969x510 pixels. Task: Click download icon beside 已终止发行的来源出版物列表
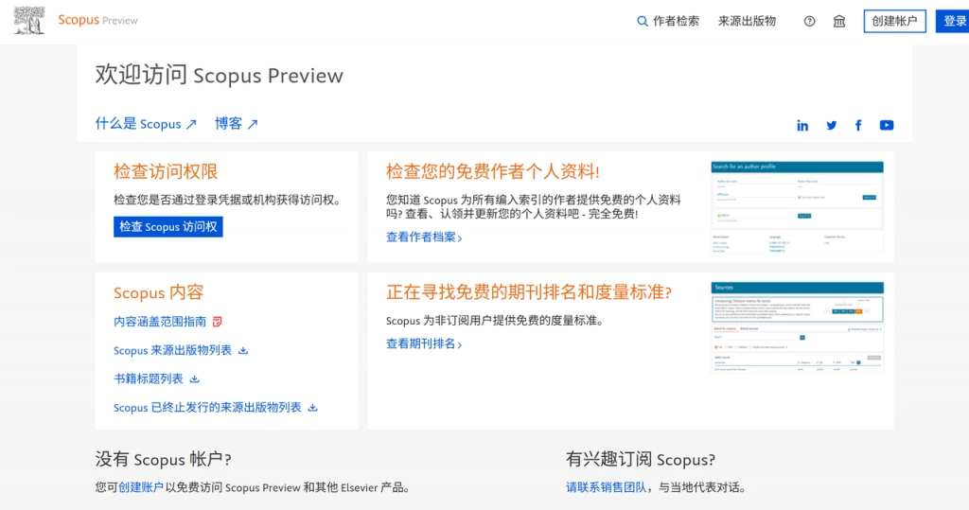coord(312,408)
